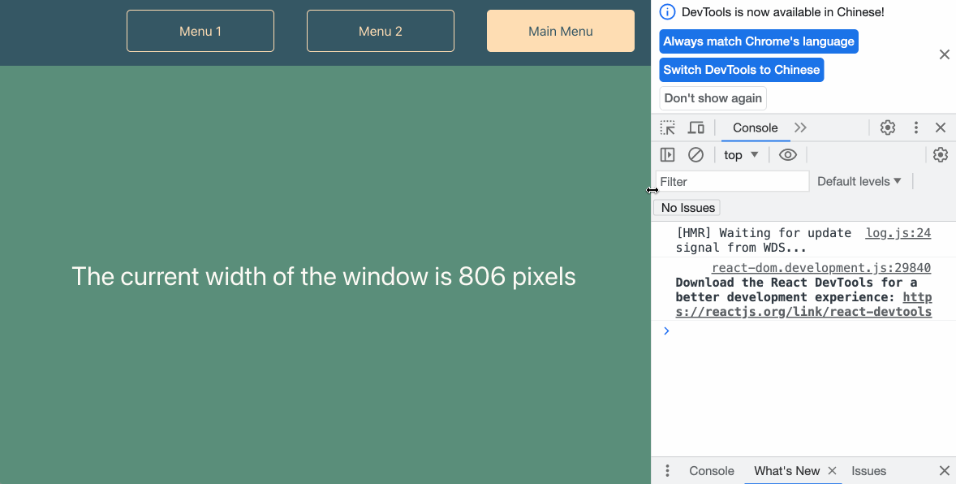Open the drawer's three-dot menu
The height and width of the screenshot is (484, 956).
click(x=667, y=471)
